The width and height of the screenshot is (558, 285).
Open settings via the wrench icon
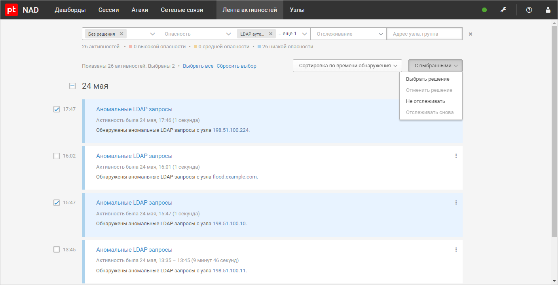[503, 10]
